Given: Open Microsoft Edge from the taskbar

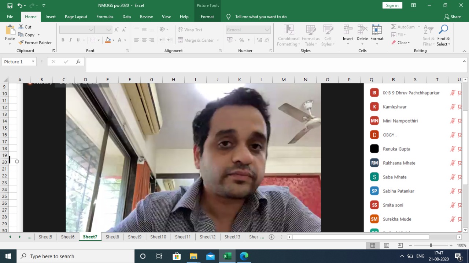Looking at the screenshot, I should tap(244, 256).
